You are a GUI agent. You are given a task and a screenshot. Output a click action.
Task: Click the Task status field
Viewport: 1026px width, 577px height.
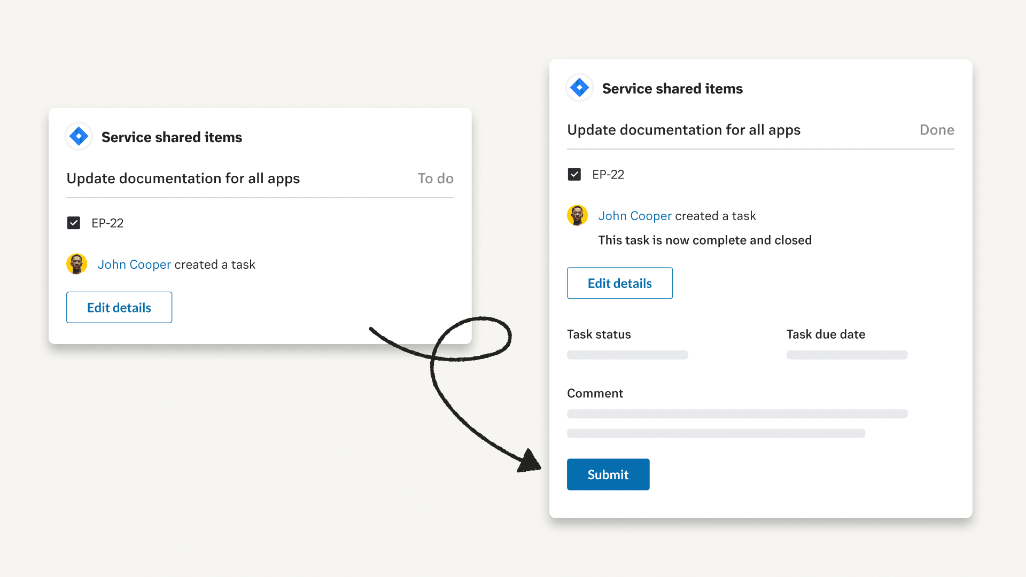(x=627, y=355)
